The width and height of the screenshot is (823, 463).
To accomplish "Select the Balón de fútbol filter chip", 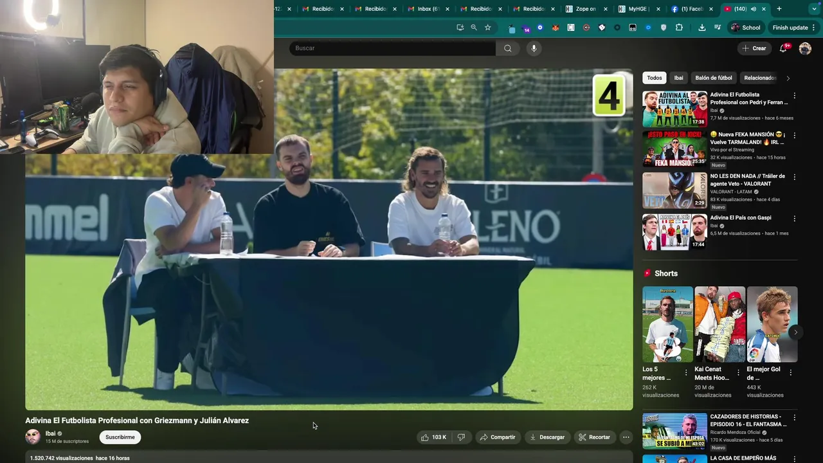I will coord(714,78).
